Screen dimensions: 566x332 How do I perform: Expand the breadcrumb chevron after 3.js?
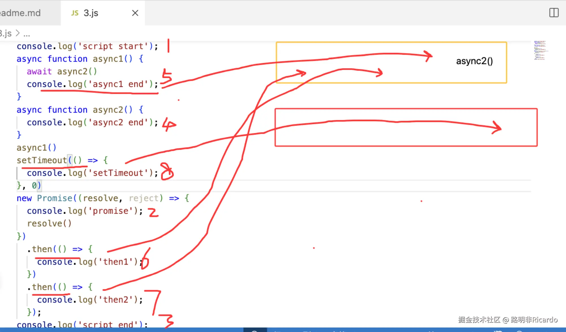point(18,33)
